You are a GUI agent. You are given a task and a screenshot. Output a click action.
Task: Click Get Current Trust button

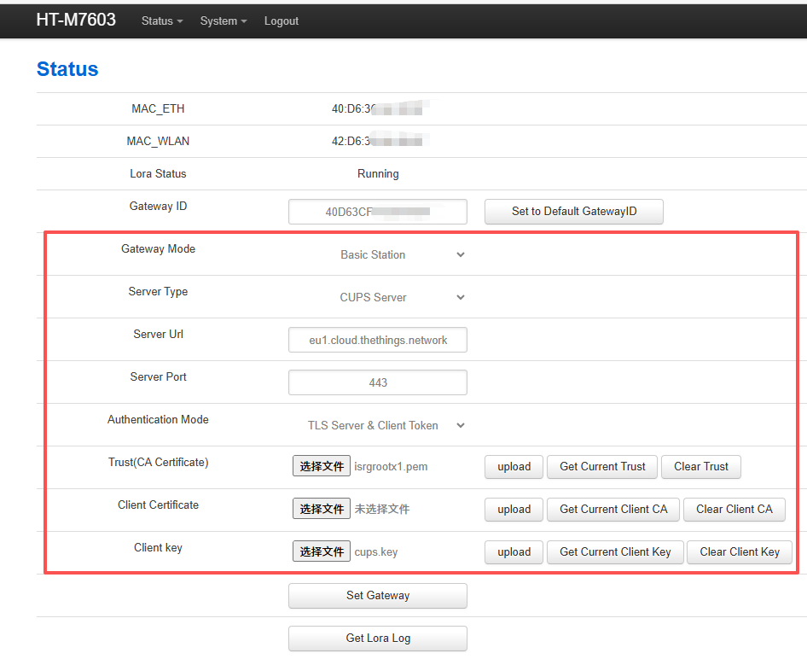602,467
